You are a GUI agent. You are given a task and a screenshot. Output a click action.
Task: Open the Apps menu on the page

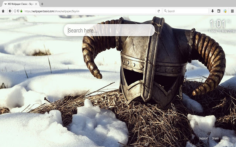pyautogui.click(x=40, y=24)
